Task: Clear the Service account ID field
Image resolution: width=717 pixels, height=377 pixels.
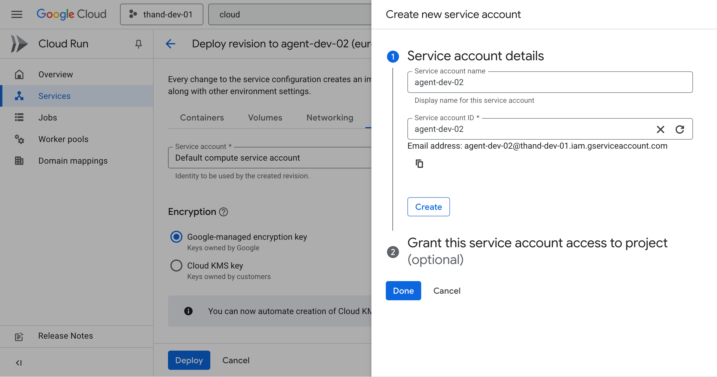Action: pos(660,129)
